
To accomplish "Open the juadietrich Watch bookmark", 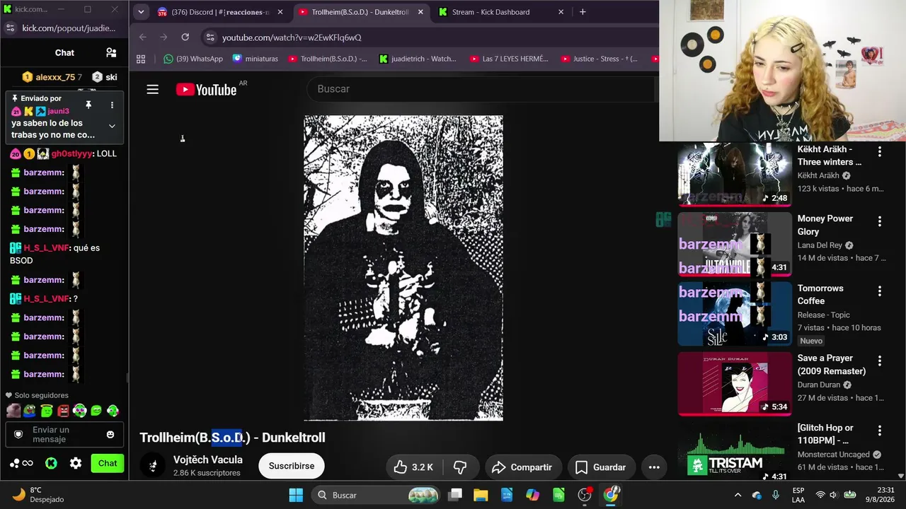I will [x=418, y=59].
